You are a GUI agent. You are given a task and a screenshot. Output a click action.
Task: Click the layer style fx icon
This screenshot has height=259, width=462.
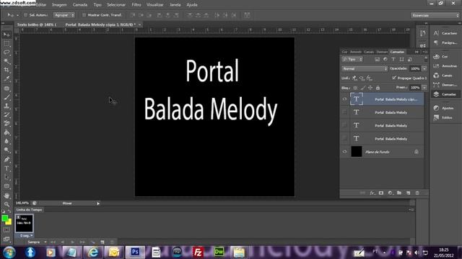click(x=372, y=193)
